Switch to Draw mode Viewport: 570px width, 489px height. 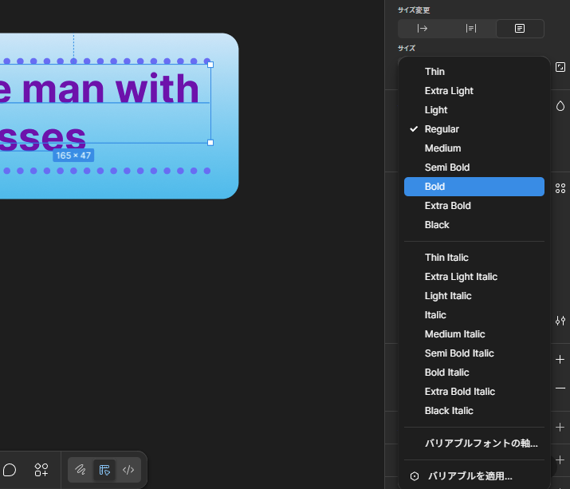(81, 470)
